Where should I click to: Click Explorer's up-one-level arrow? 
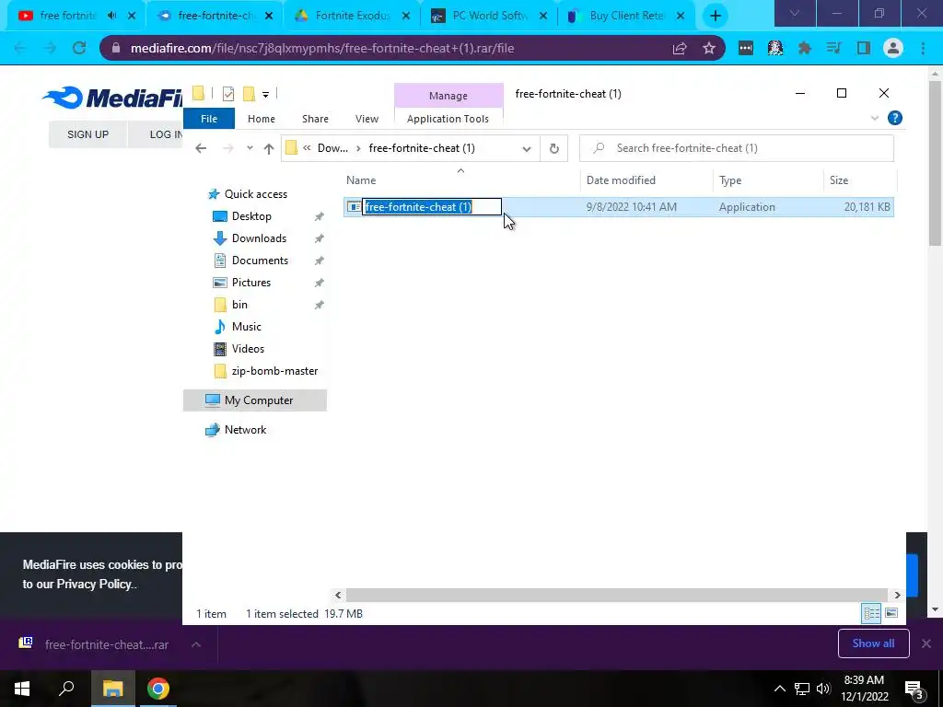[268, 148]
